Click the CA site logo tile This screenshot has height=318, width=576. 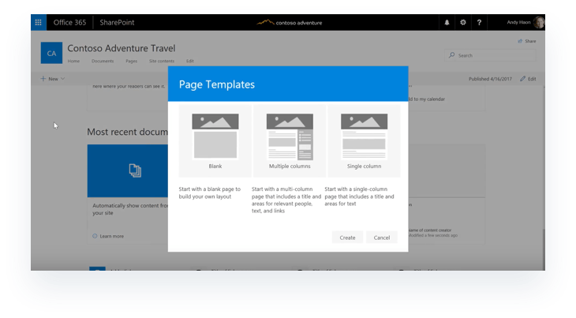51,53
